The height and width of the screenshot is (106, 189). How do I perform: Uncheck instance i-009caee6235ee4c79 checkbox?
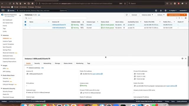[25, 25]
